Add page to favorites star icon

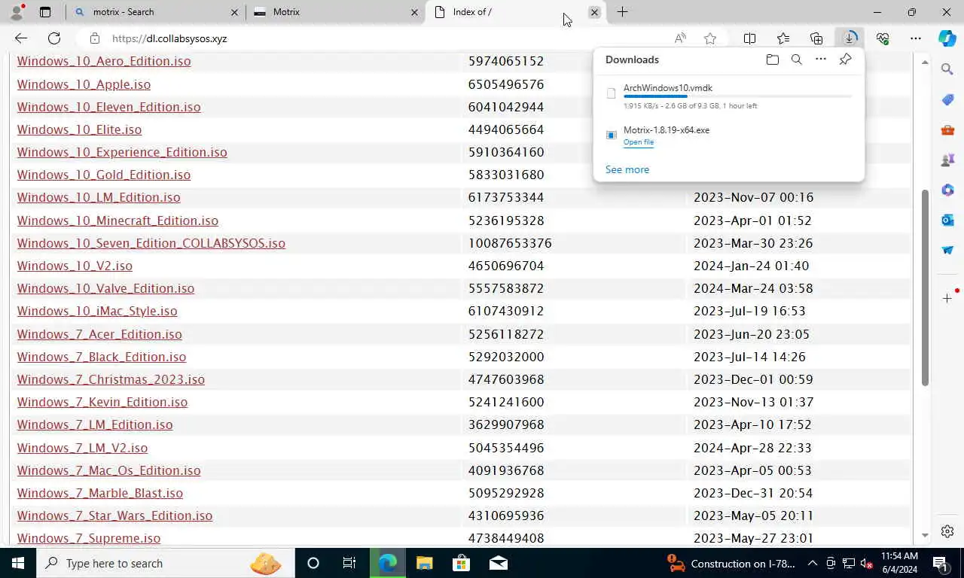tap(709, 38)
